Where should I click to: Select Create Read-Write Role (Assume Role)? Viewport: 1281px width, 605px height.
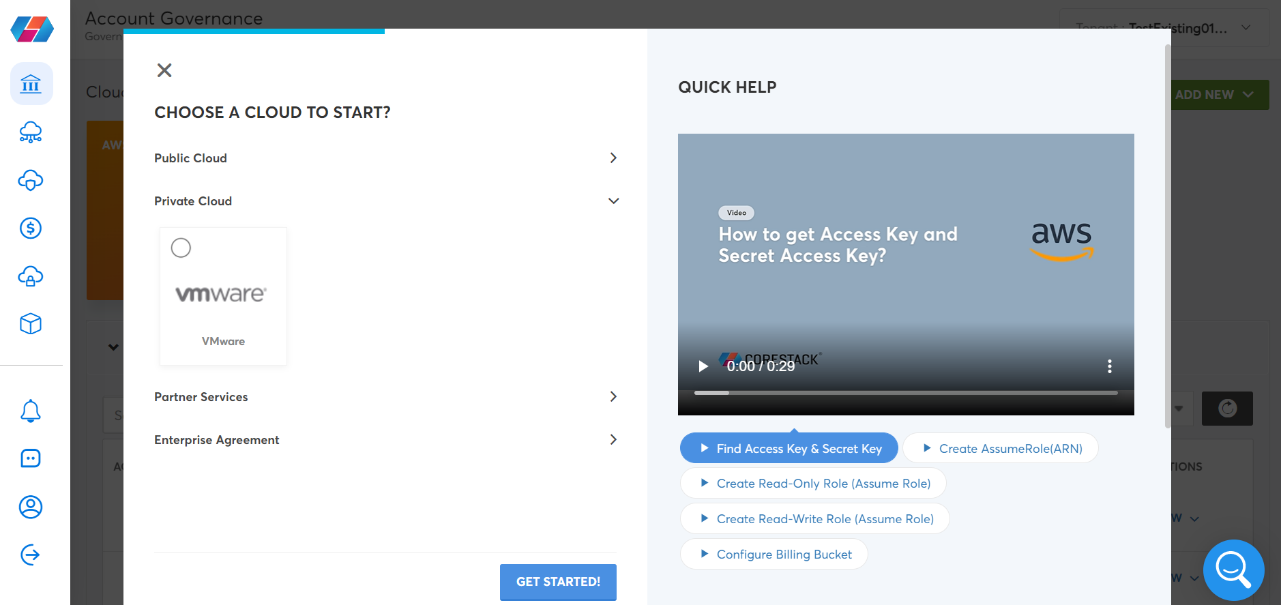click(x=815, y=518)
